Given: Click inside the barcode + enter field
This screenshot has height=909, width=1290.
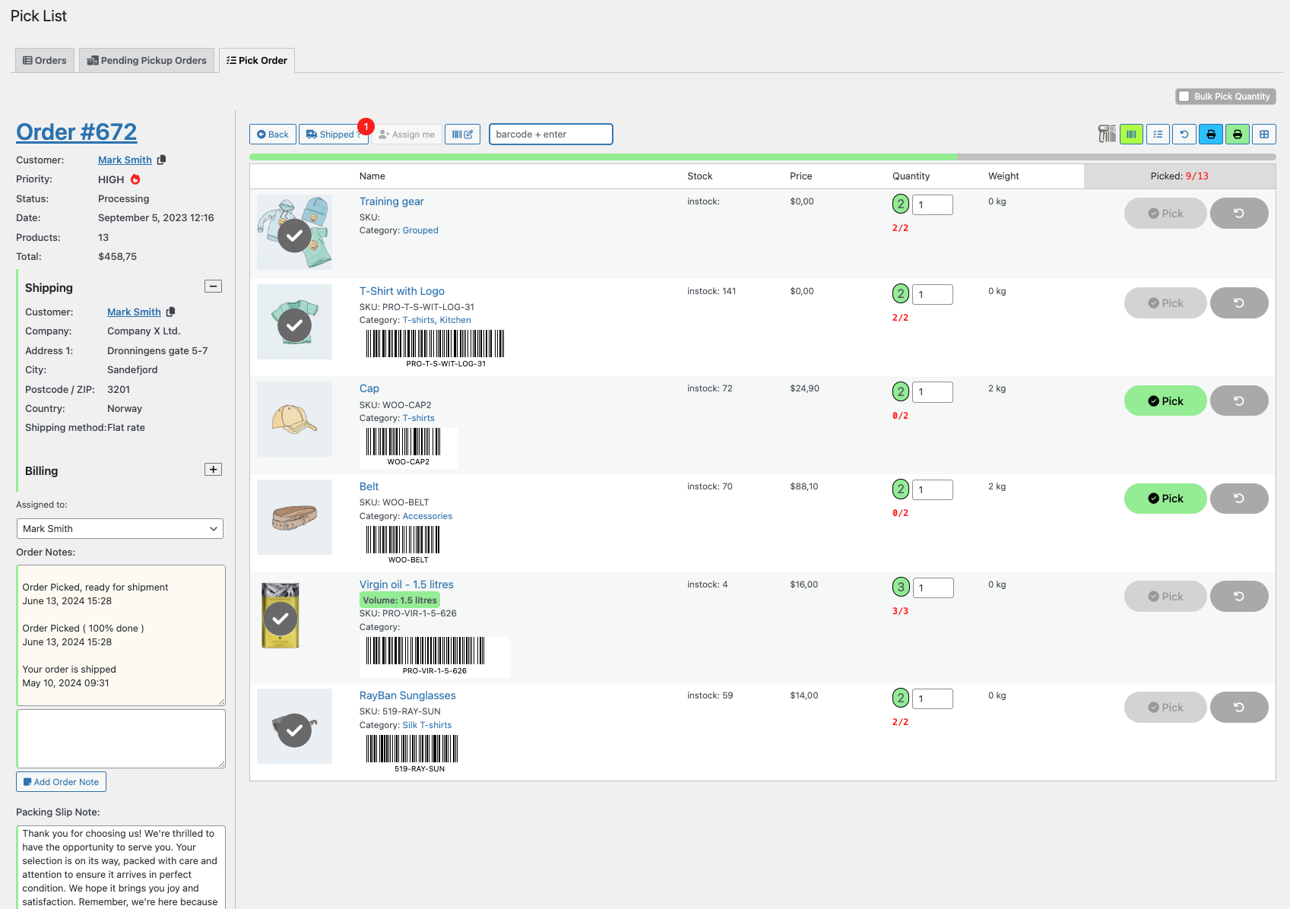Looking at the screenshot, I should tap(550, 134).
